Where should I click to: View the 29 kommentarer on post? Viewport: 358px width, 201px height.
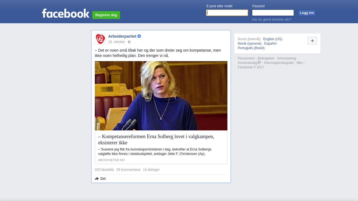[128, 170]
